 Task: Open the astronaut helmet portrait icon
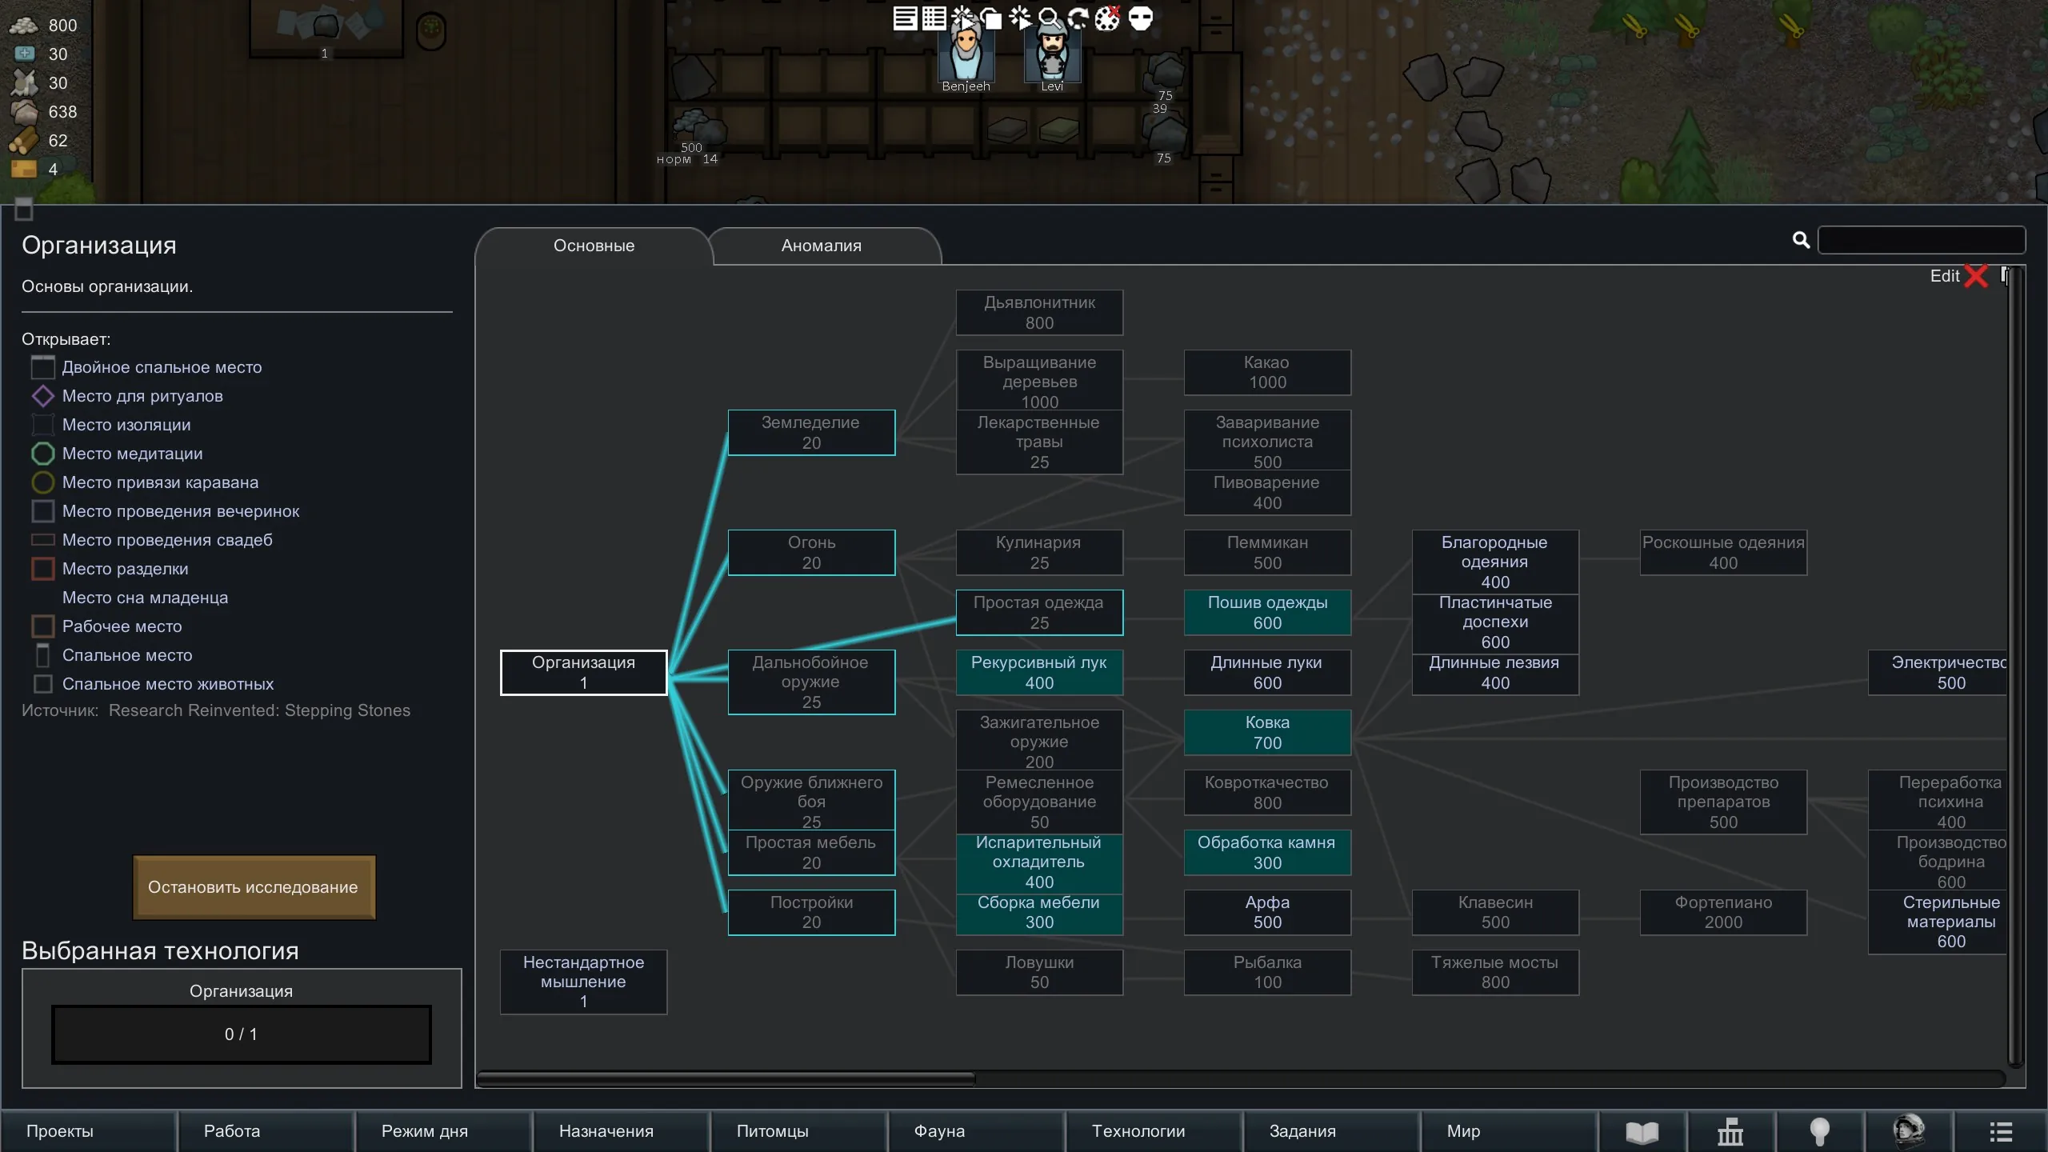click(1909, 1131)
